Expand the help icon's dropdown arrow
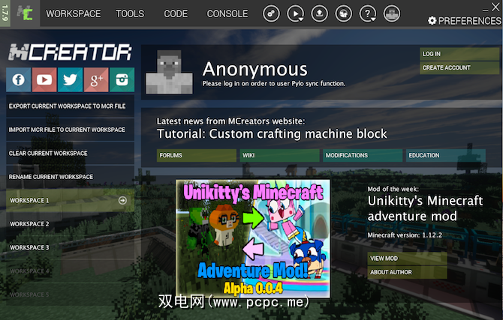This screenshot has width=503, height=320. [x=373, y=19]
